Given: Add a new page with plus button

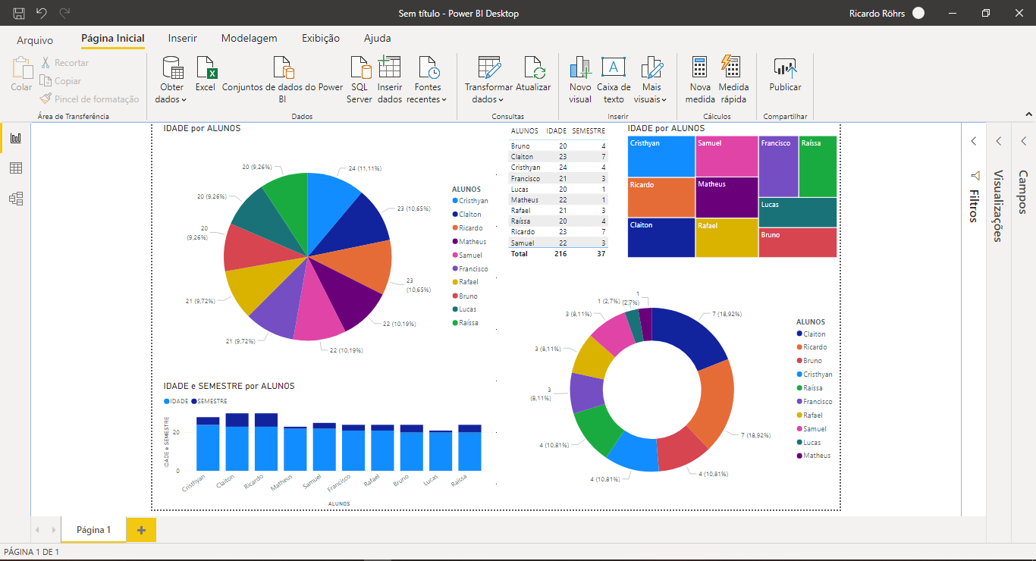Looking at the screenshot, I should [x=141, y=530].
